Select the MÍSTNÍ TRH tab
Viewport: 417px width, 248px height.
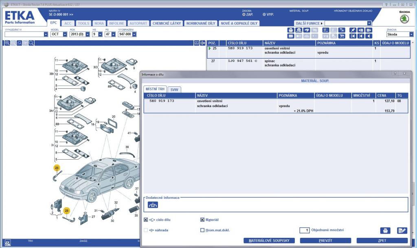pyautogui.click(x=155, y=89)
